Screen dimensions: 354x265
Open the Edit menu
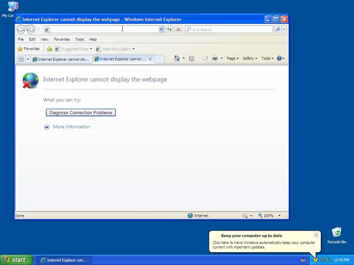tap(32, 39)
